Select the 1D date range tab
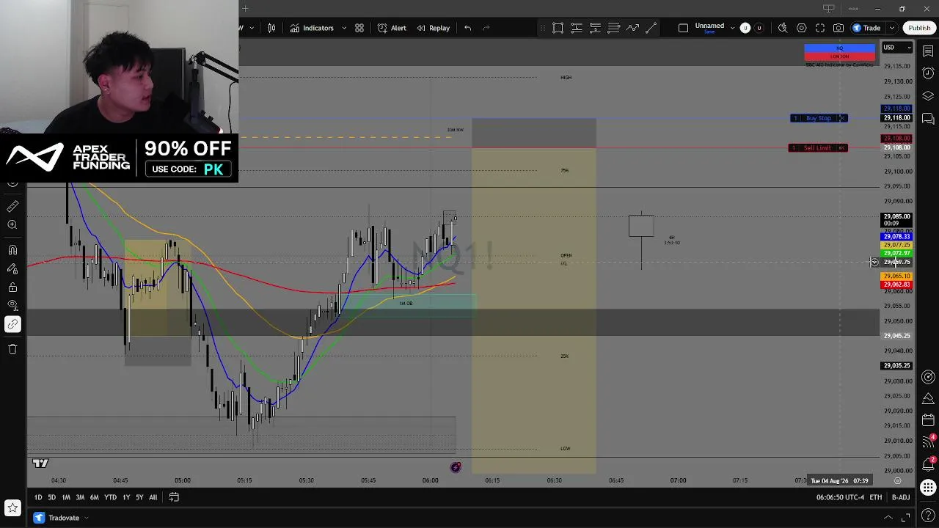The height and width of the screenshot is (528, 939). click(x=38, y=497)
